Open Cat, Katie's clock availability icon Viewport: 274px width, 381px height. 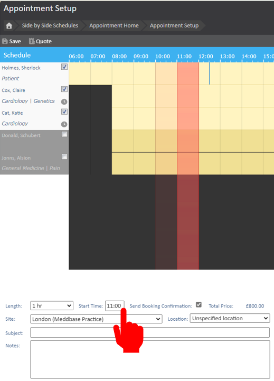point(64,124)
